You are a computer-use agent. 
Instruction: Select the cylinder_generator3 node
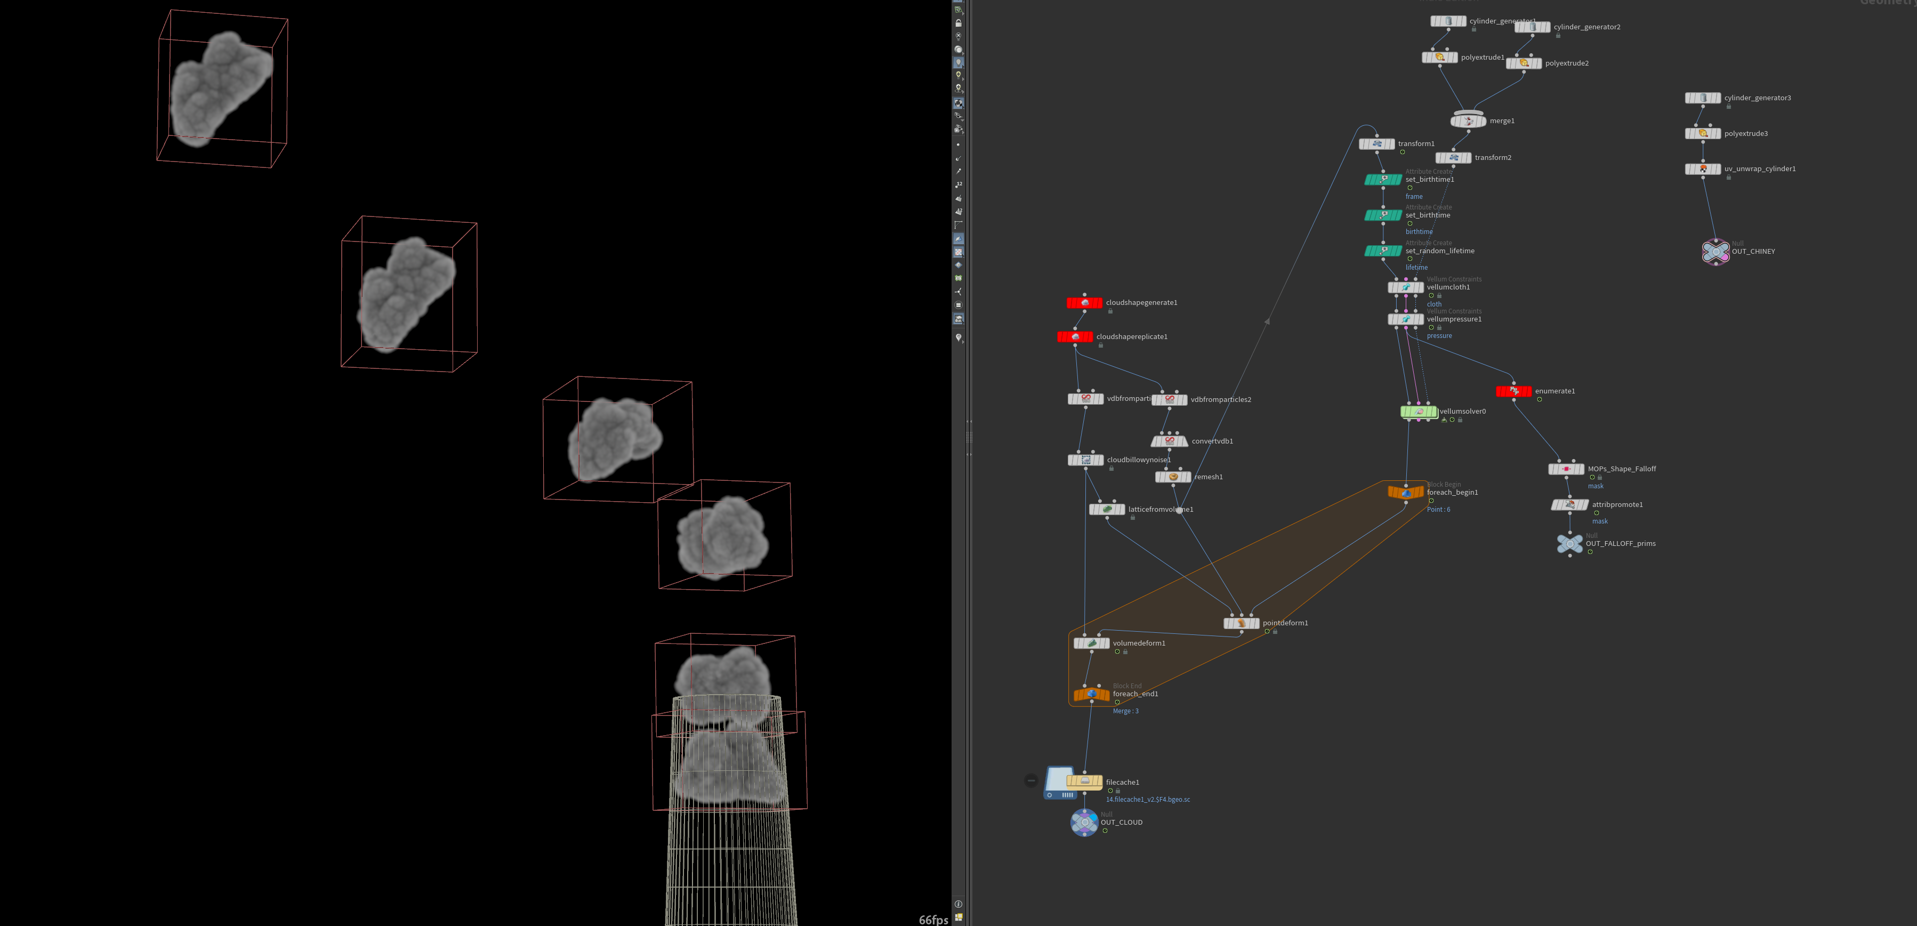(x=1703, y=98)
